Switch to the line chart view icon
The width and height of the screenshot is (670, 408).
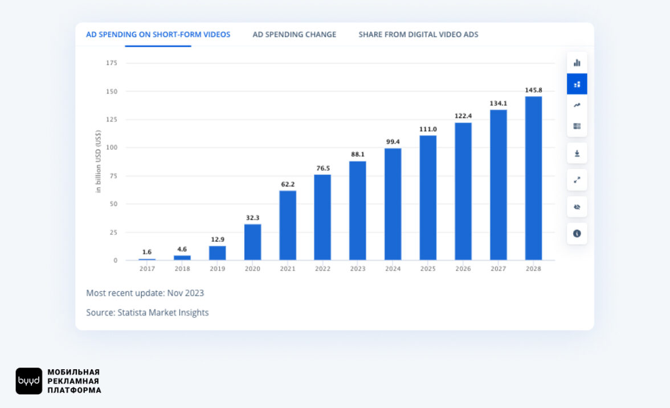click(x=577, y=105)
